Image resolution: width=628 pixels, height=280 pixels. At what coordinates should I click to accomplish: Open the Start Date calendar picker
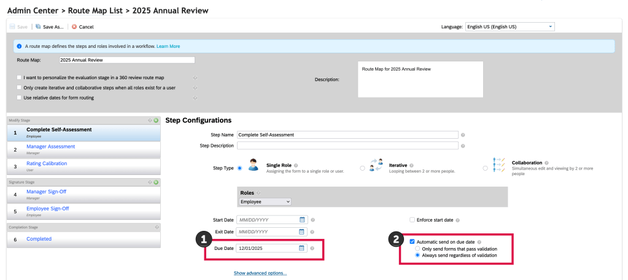pos(302,219)
